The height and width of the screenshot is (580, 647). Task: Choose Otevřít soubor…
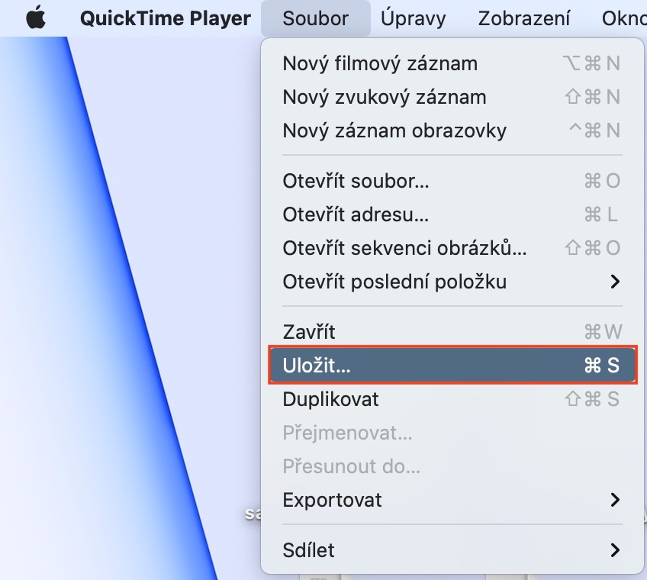(x=452, y=181)
